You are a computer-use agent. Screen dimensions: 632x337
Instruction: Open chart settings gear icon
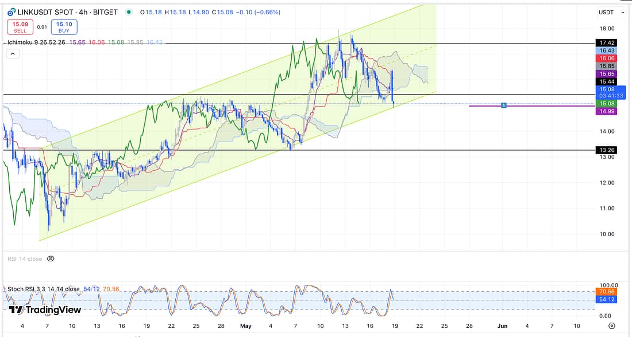coord(612,326)
